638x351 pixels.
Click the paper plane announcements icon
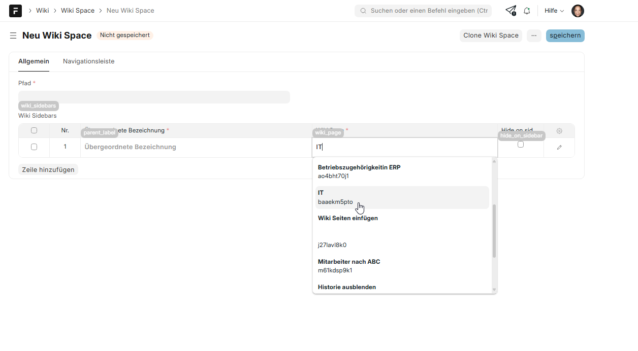(x=511, y=11)
